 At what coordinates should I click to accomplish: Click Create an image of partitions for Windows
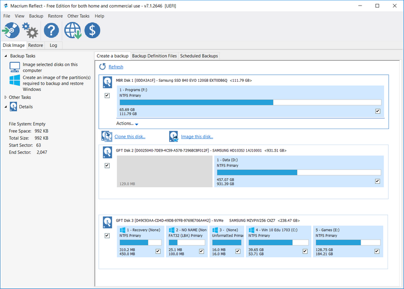57,83
